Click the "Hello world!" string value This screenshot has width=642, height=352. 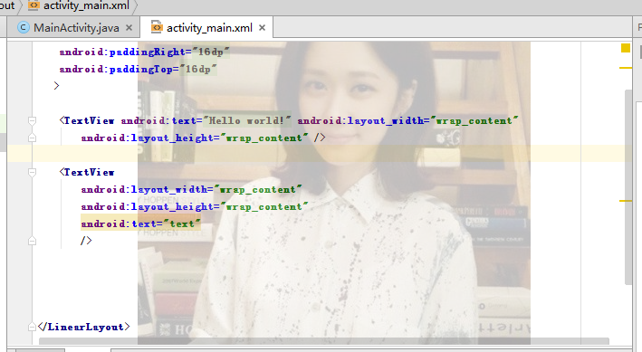[247, 120]
